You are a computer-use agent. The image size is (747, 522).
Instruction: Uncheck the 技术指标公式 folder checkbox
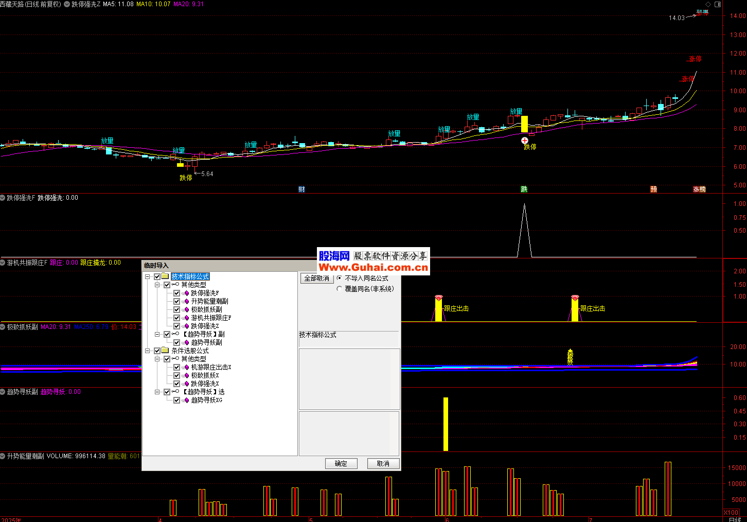point(157,276)
